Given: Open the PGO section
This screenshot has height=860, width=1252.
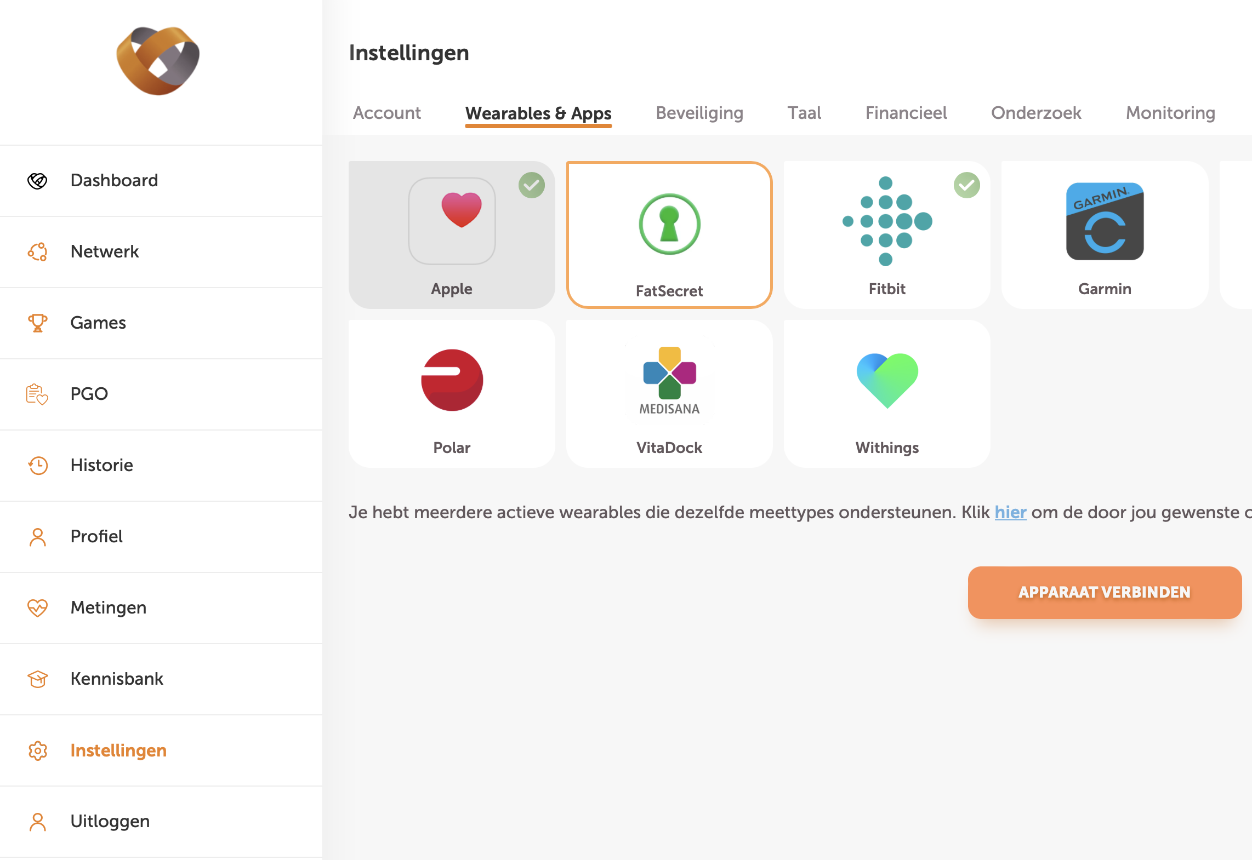Looking at the screenshot, I should point(89,393).
